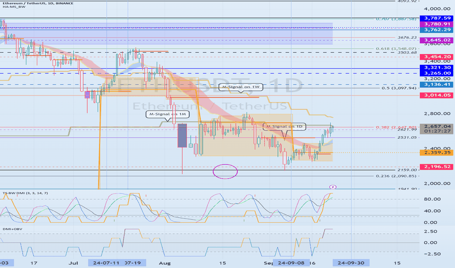Click the 'M-Signal on 1M' callout
Image resolution: width=455 pixels, height=268 pixels.
(167, 115)
